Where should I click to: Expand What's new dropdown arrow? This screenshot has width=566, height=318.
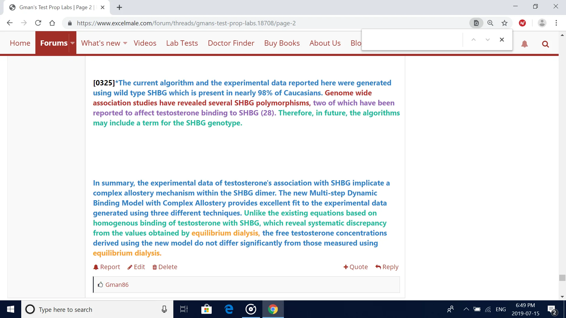click(x=125, y=43)
